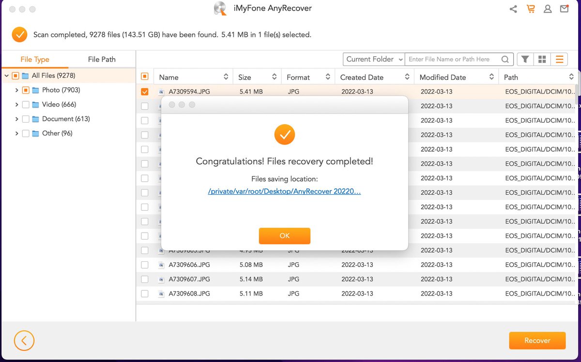The width and height of the screenshot is (581, 362).
Task: Check the A7309607.JPG row checkbox
Action: coord(144,280)
